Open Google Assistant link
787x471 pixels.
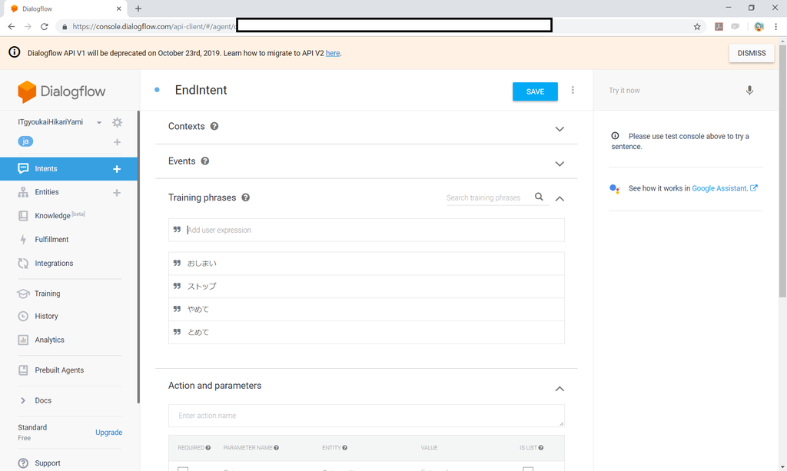point(719,188)
